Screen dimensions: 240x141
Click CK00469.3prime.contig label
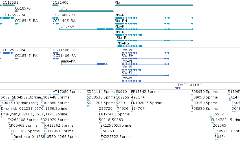pos(19,103)
